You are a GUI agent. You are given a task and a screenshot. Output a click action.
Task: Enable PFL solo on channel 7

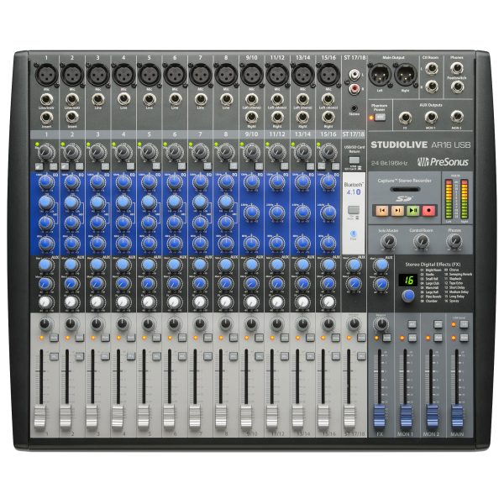(207, 356)
